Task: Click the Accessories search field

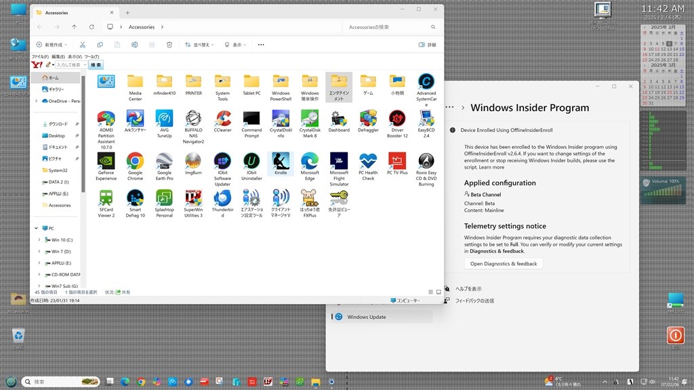Action: (x=391, y=27)
